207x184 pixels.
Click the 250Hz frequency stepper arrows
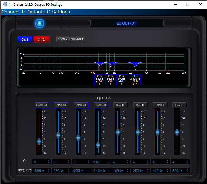[x=148, y=171]
